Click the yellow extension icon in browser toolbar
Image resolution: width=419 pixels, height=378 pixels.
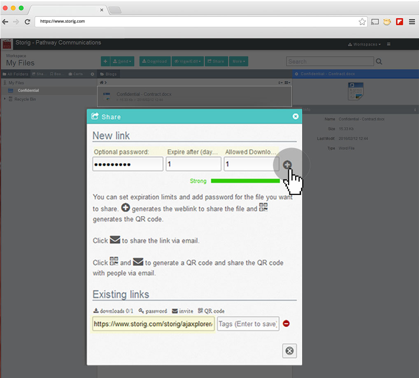387,22
